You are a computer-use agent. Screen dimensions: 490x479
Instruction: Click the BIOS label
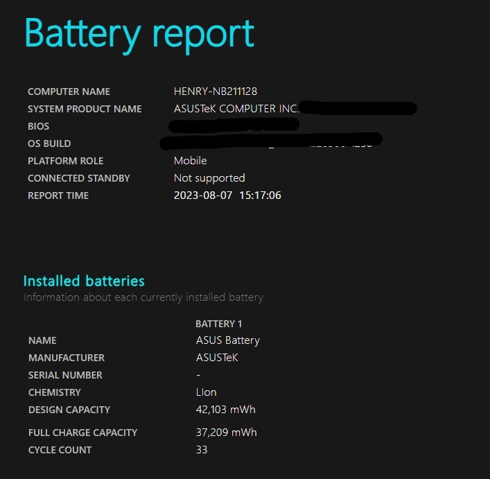[38, 126]
